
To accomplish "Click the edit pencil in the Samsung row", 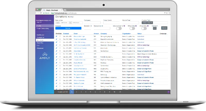I will tap(56, 74).
